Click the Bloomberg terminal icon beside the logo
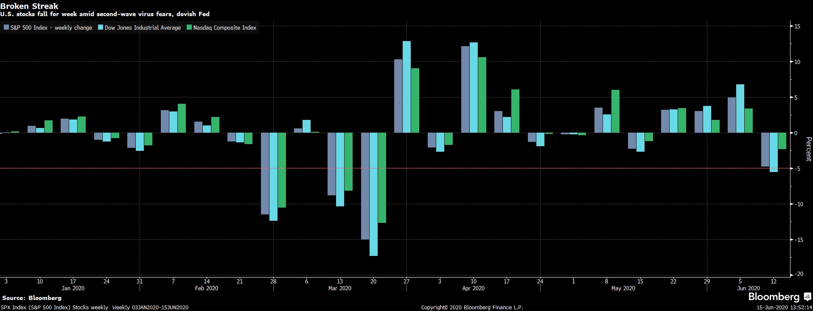This screenshot has height=311, width=813. tap(807, 297)
